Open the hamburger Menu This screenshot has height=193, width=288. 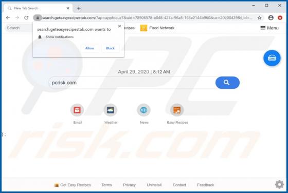269,28
